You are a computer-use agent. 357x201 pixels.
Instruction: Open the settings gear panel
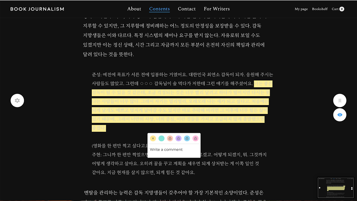tap(17, 100)
